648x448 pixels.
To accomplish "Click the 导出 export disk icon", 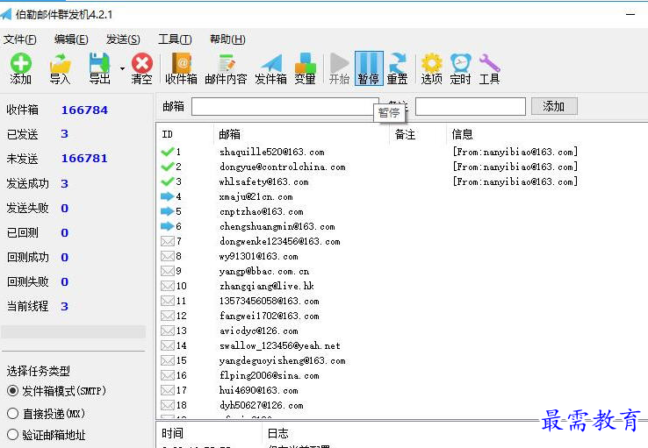I will tap(99, 68).
